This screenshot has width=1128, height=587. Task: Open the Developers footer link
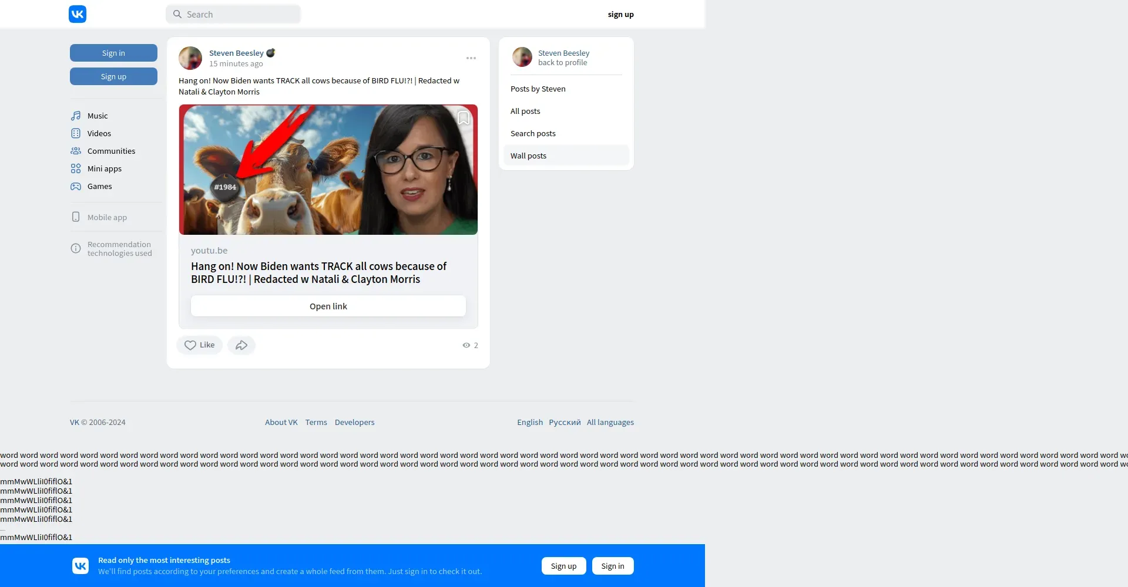click(354, 422)
